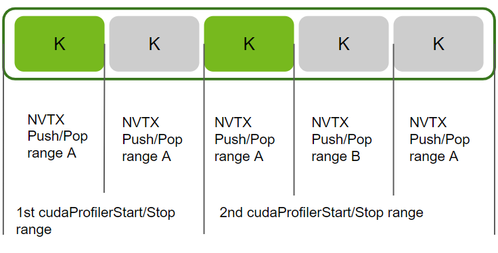Click the third green K kernel block
This screenshot has height=253, width=498.
tap(249, 44)
